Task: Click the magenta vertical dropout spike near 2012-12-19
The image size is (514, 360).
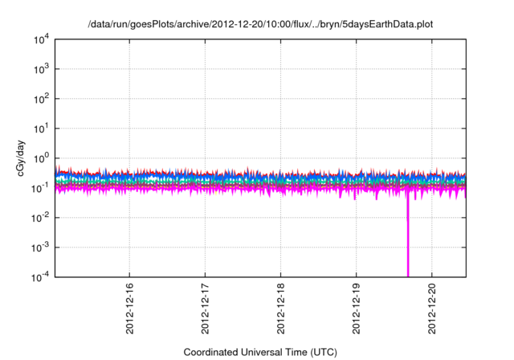Action: point(408,236)
